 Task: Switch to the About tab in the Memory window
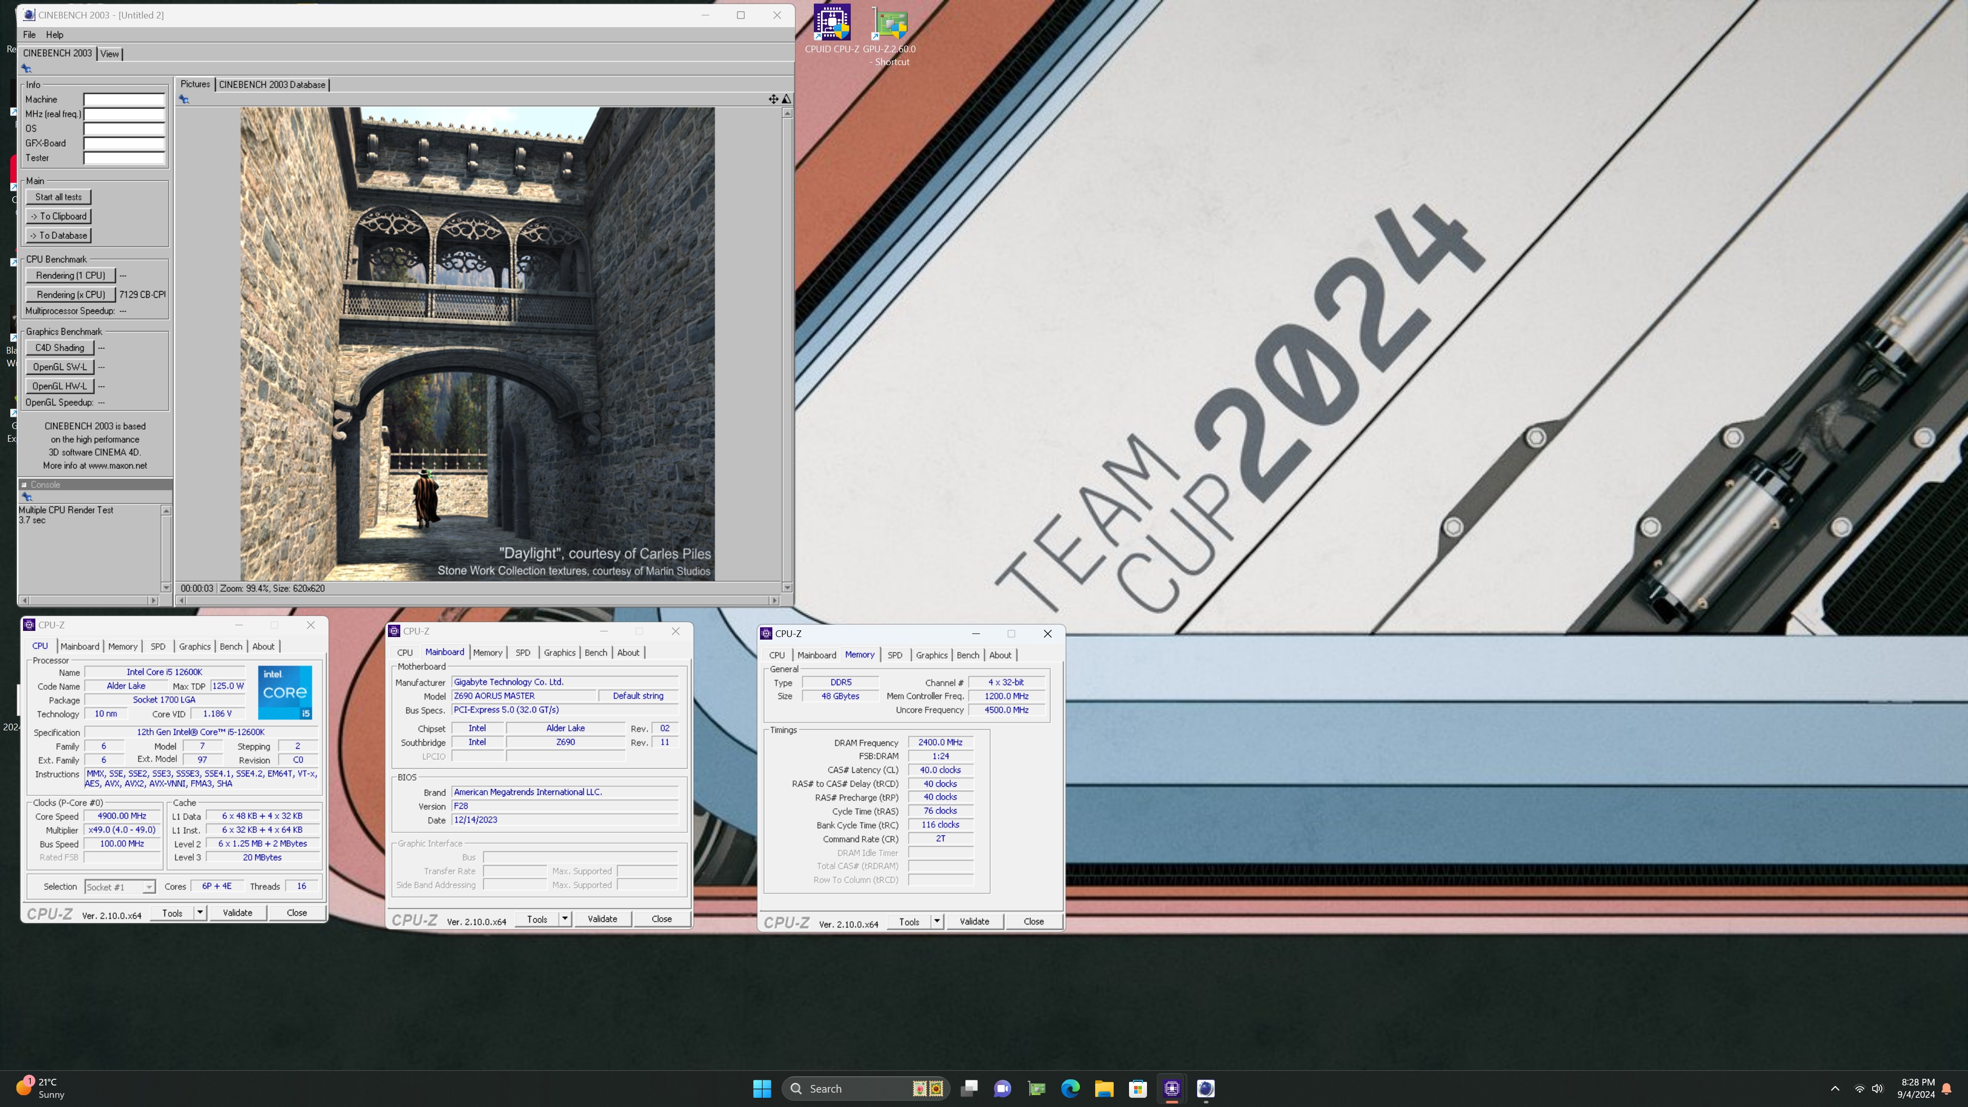click(1000, 655)
